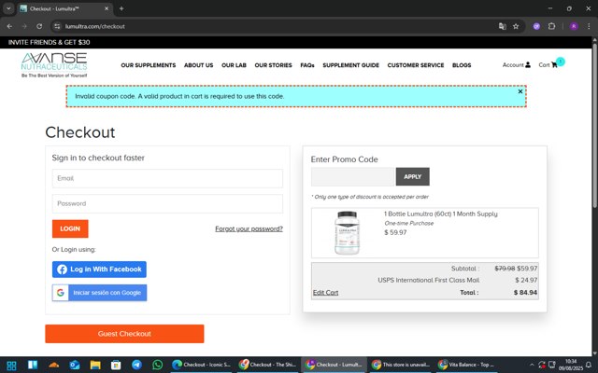The width and height of the screenshot is (598, 373).
Task: Open the taskbar clock and date
Action: (x=571, y=365)
